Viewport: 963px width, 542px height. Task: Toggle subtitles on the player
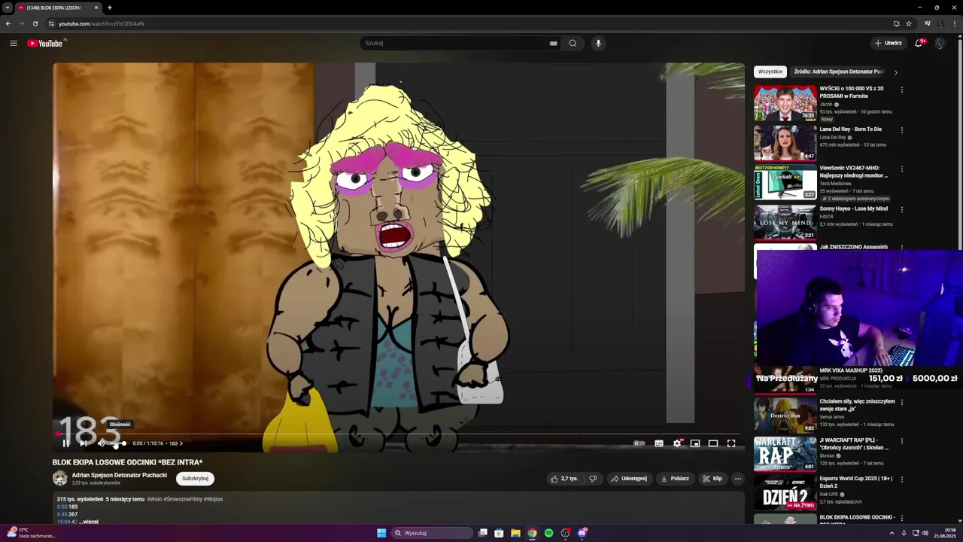(x=659, y=443)
